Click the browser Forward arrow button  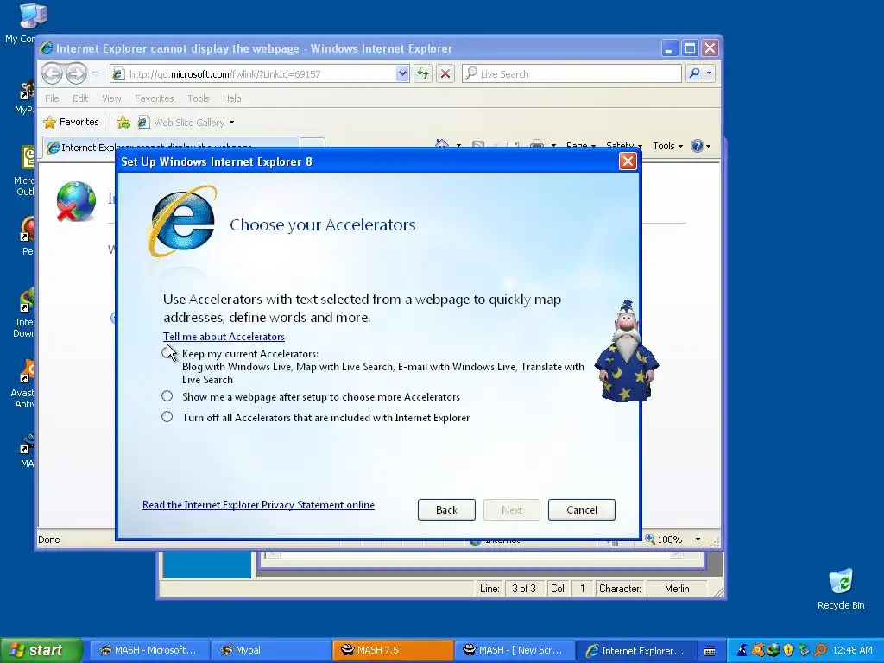click(76, 74)
